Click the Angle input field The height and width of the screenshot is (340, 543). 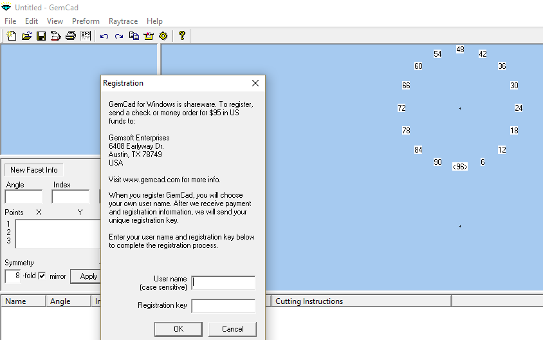tap(24, 196)
